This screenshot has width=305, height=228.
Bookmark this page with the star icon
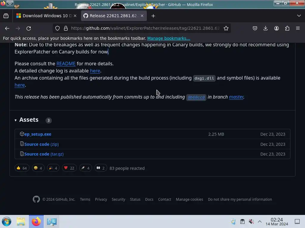pos(226,28)
